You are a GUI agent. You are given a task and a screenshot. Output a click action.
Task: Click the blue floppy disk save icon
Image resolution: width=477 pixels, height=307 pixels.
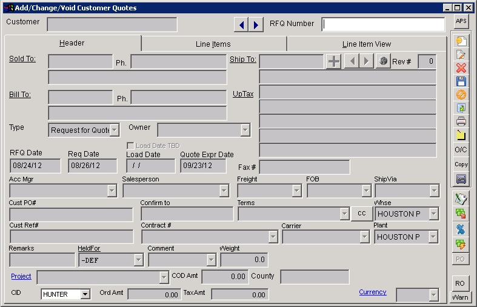click(x=461, y=81)
